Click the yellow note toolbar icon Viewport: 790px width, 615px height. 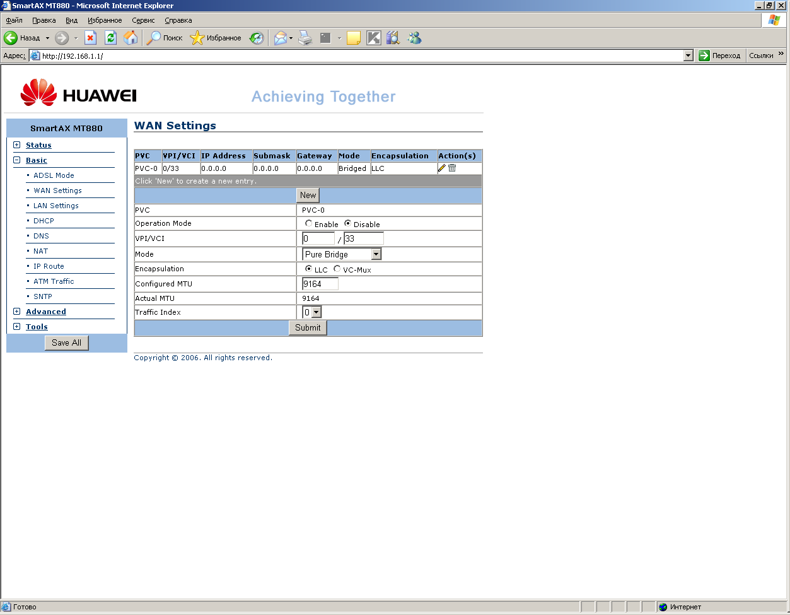[353, 38]
